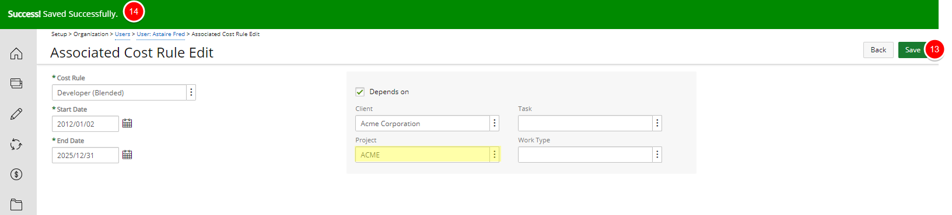Click the Associated Cost Rule Edit heading
The width and height of the screenshot is (952, 215).
pos(132,53)
